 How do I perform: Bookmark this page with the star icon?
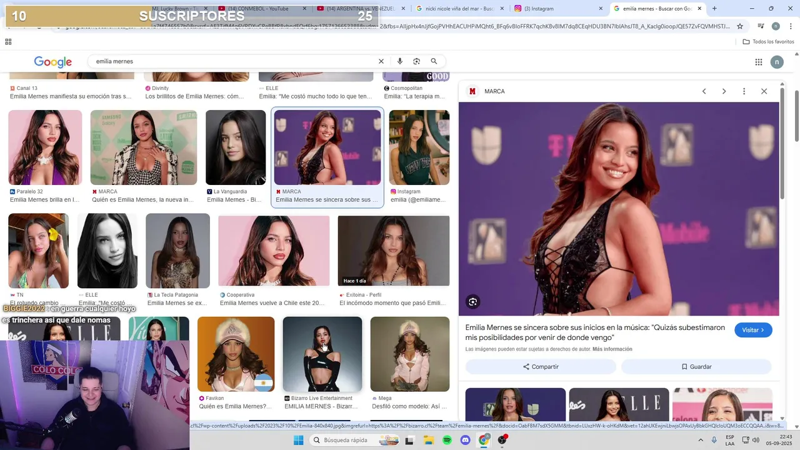(x=740, y=26)
